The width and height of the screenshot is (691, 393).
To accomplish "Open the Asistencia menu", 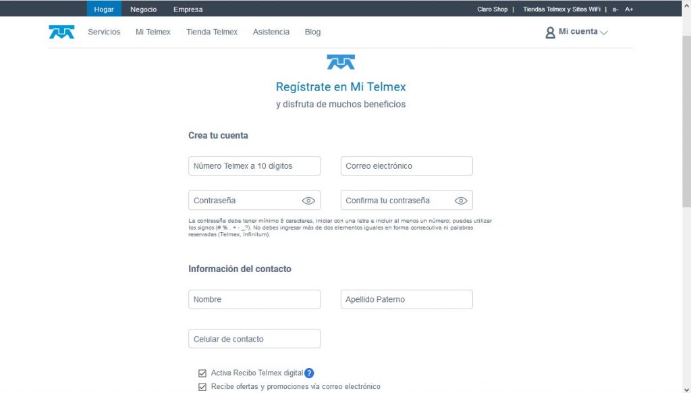I will 271,32.
